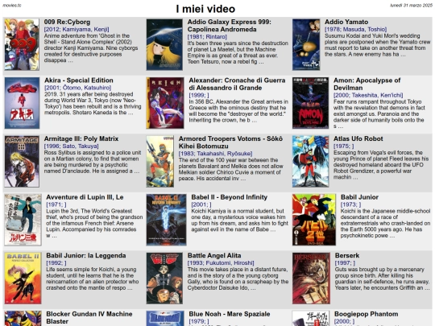435x326 pixels.
Task: Click the '[1992; ]' year under Babil Junior: la Leggenda
Action: pos(56,263)
